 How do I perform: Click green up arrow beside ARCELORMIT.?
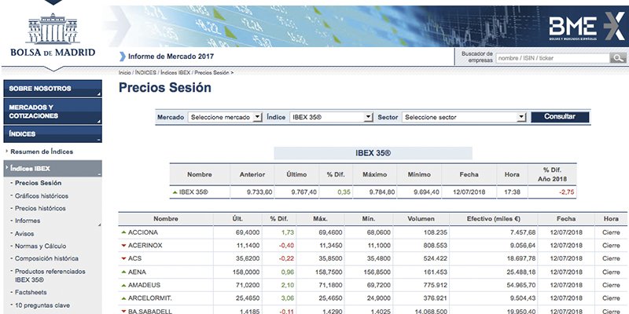click(x=123, y=298)
